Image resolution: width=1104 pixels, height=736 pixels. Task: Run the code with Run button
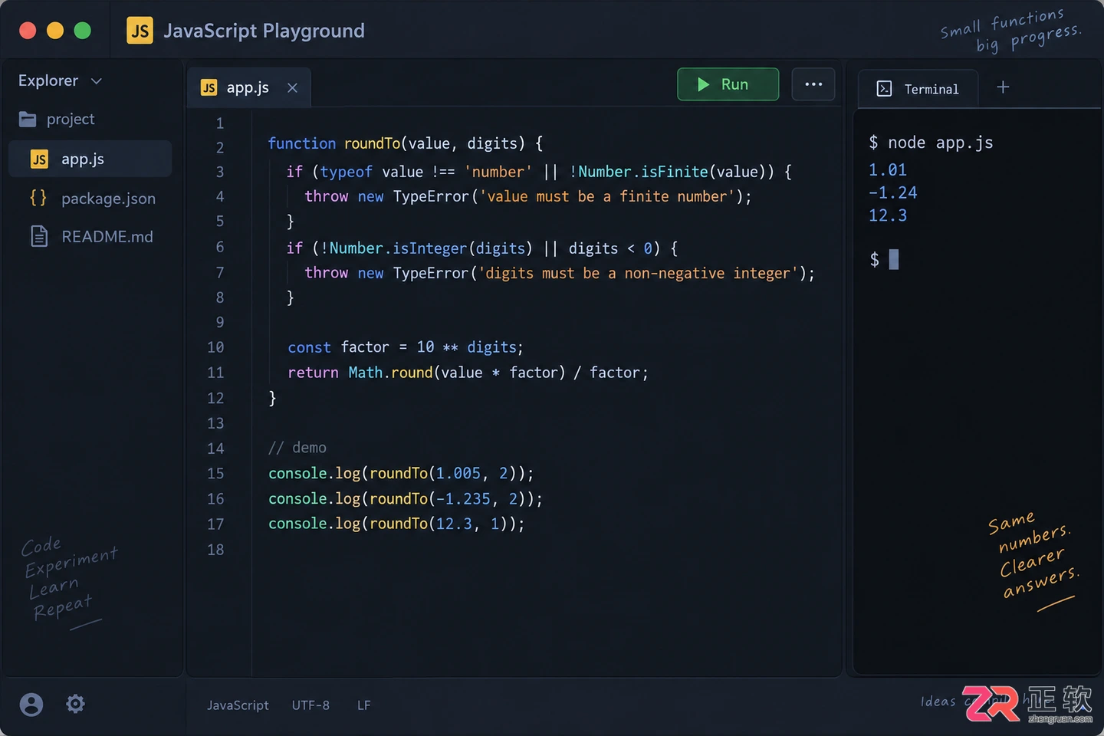[x=728, y=84]
